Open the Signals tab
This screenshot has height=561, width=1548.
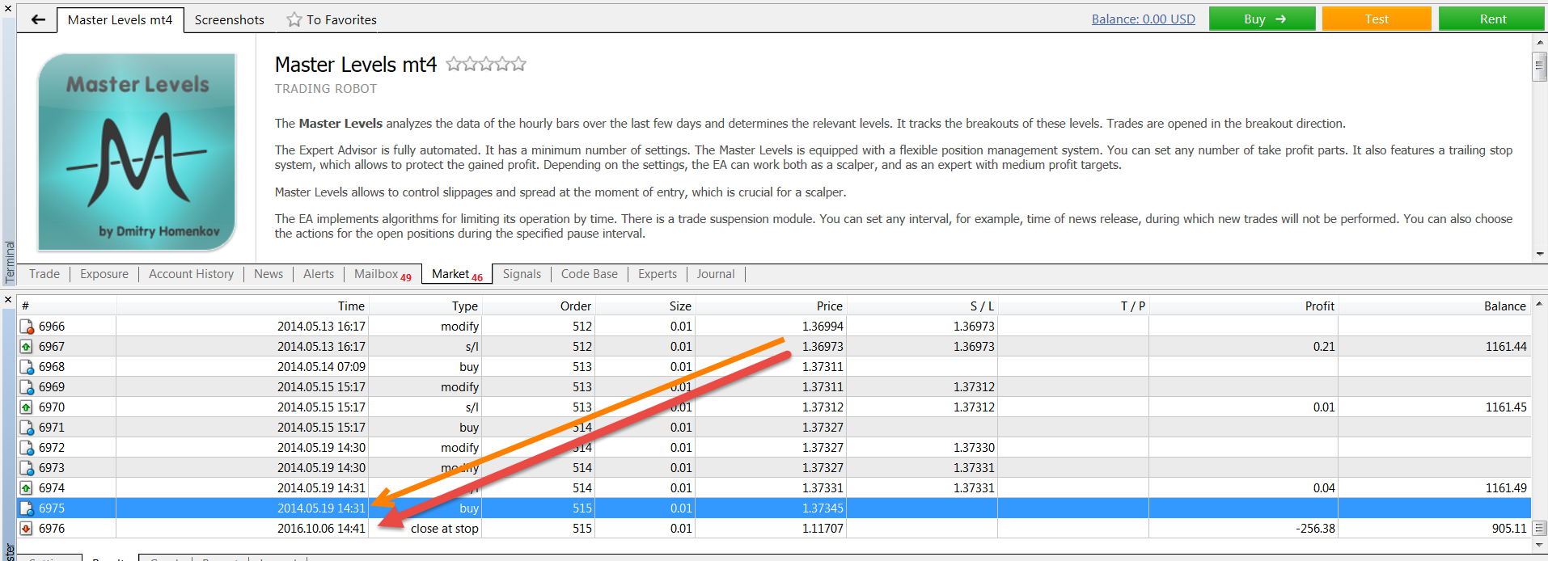(522, 274)
